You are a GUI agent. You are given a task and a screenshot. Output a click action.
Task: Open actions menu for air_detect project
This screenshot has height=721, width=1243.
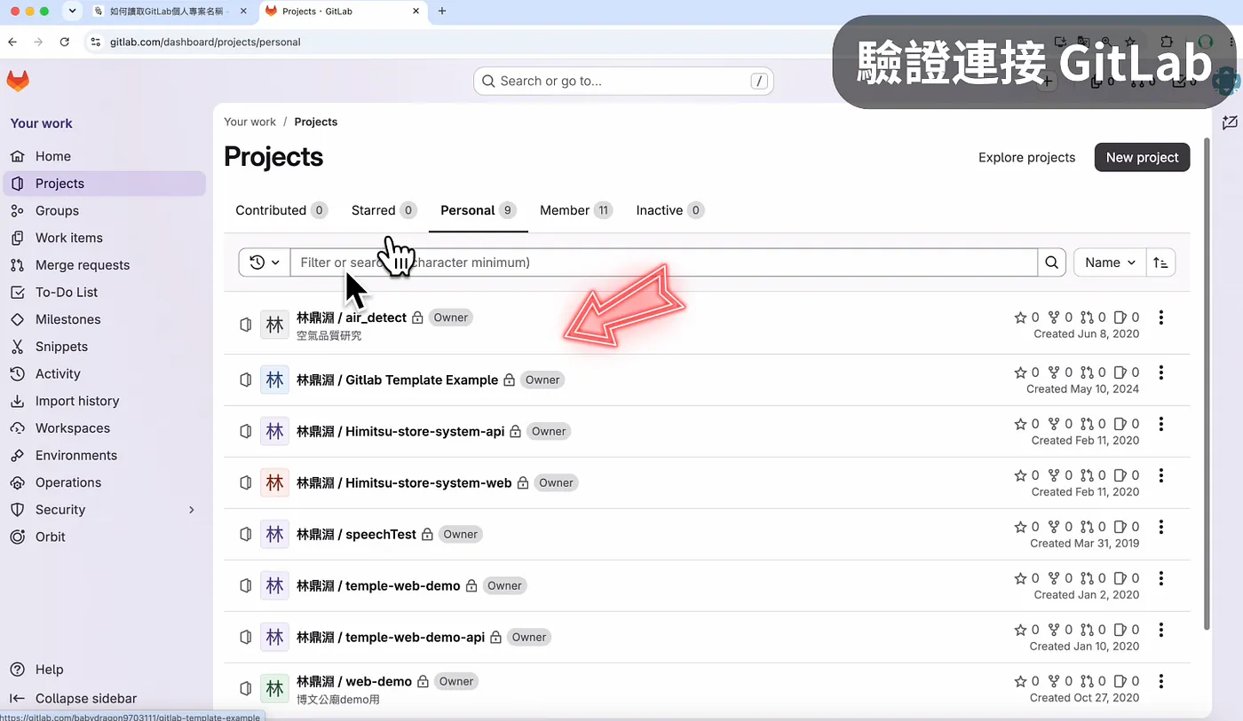pos(1160,317)
